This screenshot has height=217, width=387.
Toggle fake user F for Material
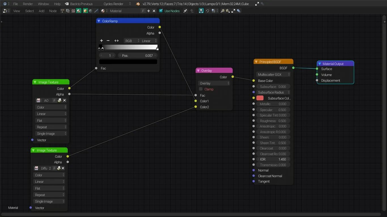[x=143, y=11]
